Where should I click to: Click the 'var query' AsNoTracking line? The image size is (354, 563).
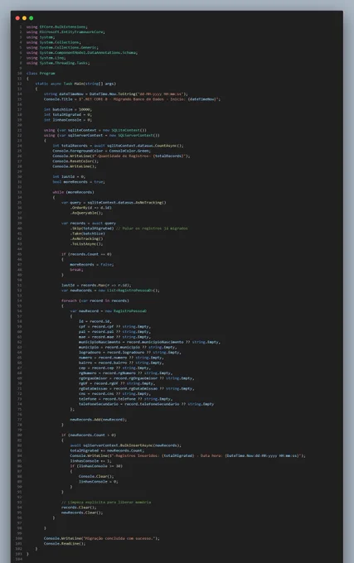(114, 203)
